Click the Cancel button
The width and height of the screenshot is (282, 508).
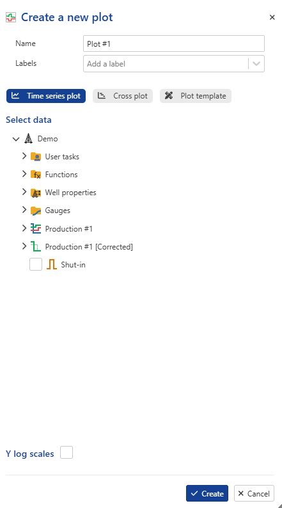point(254,493)
